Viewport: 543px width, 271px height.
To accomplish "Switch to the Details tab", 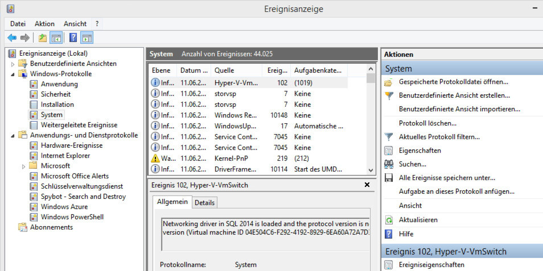I will pyautogui.click(x=204, y=203).
